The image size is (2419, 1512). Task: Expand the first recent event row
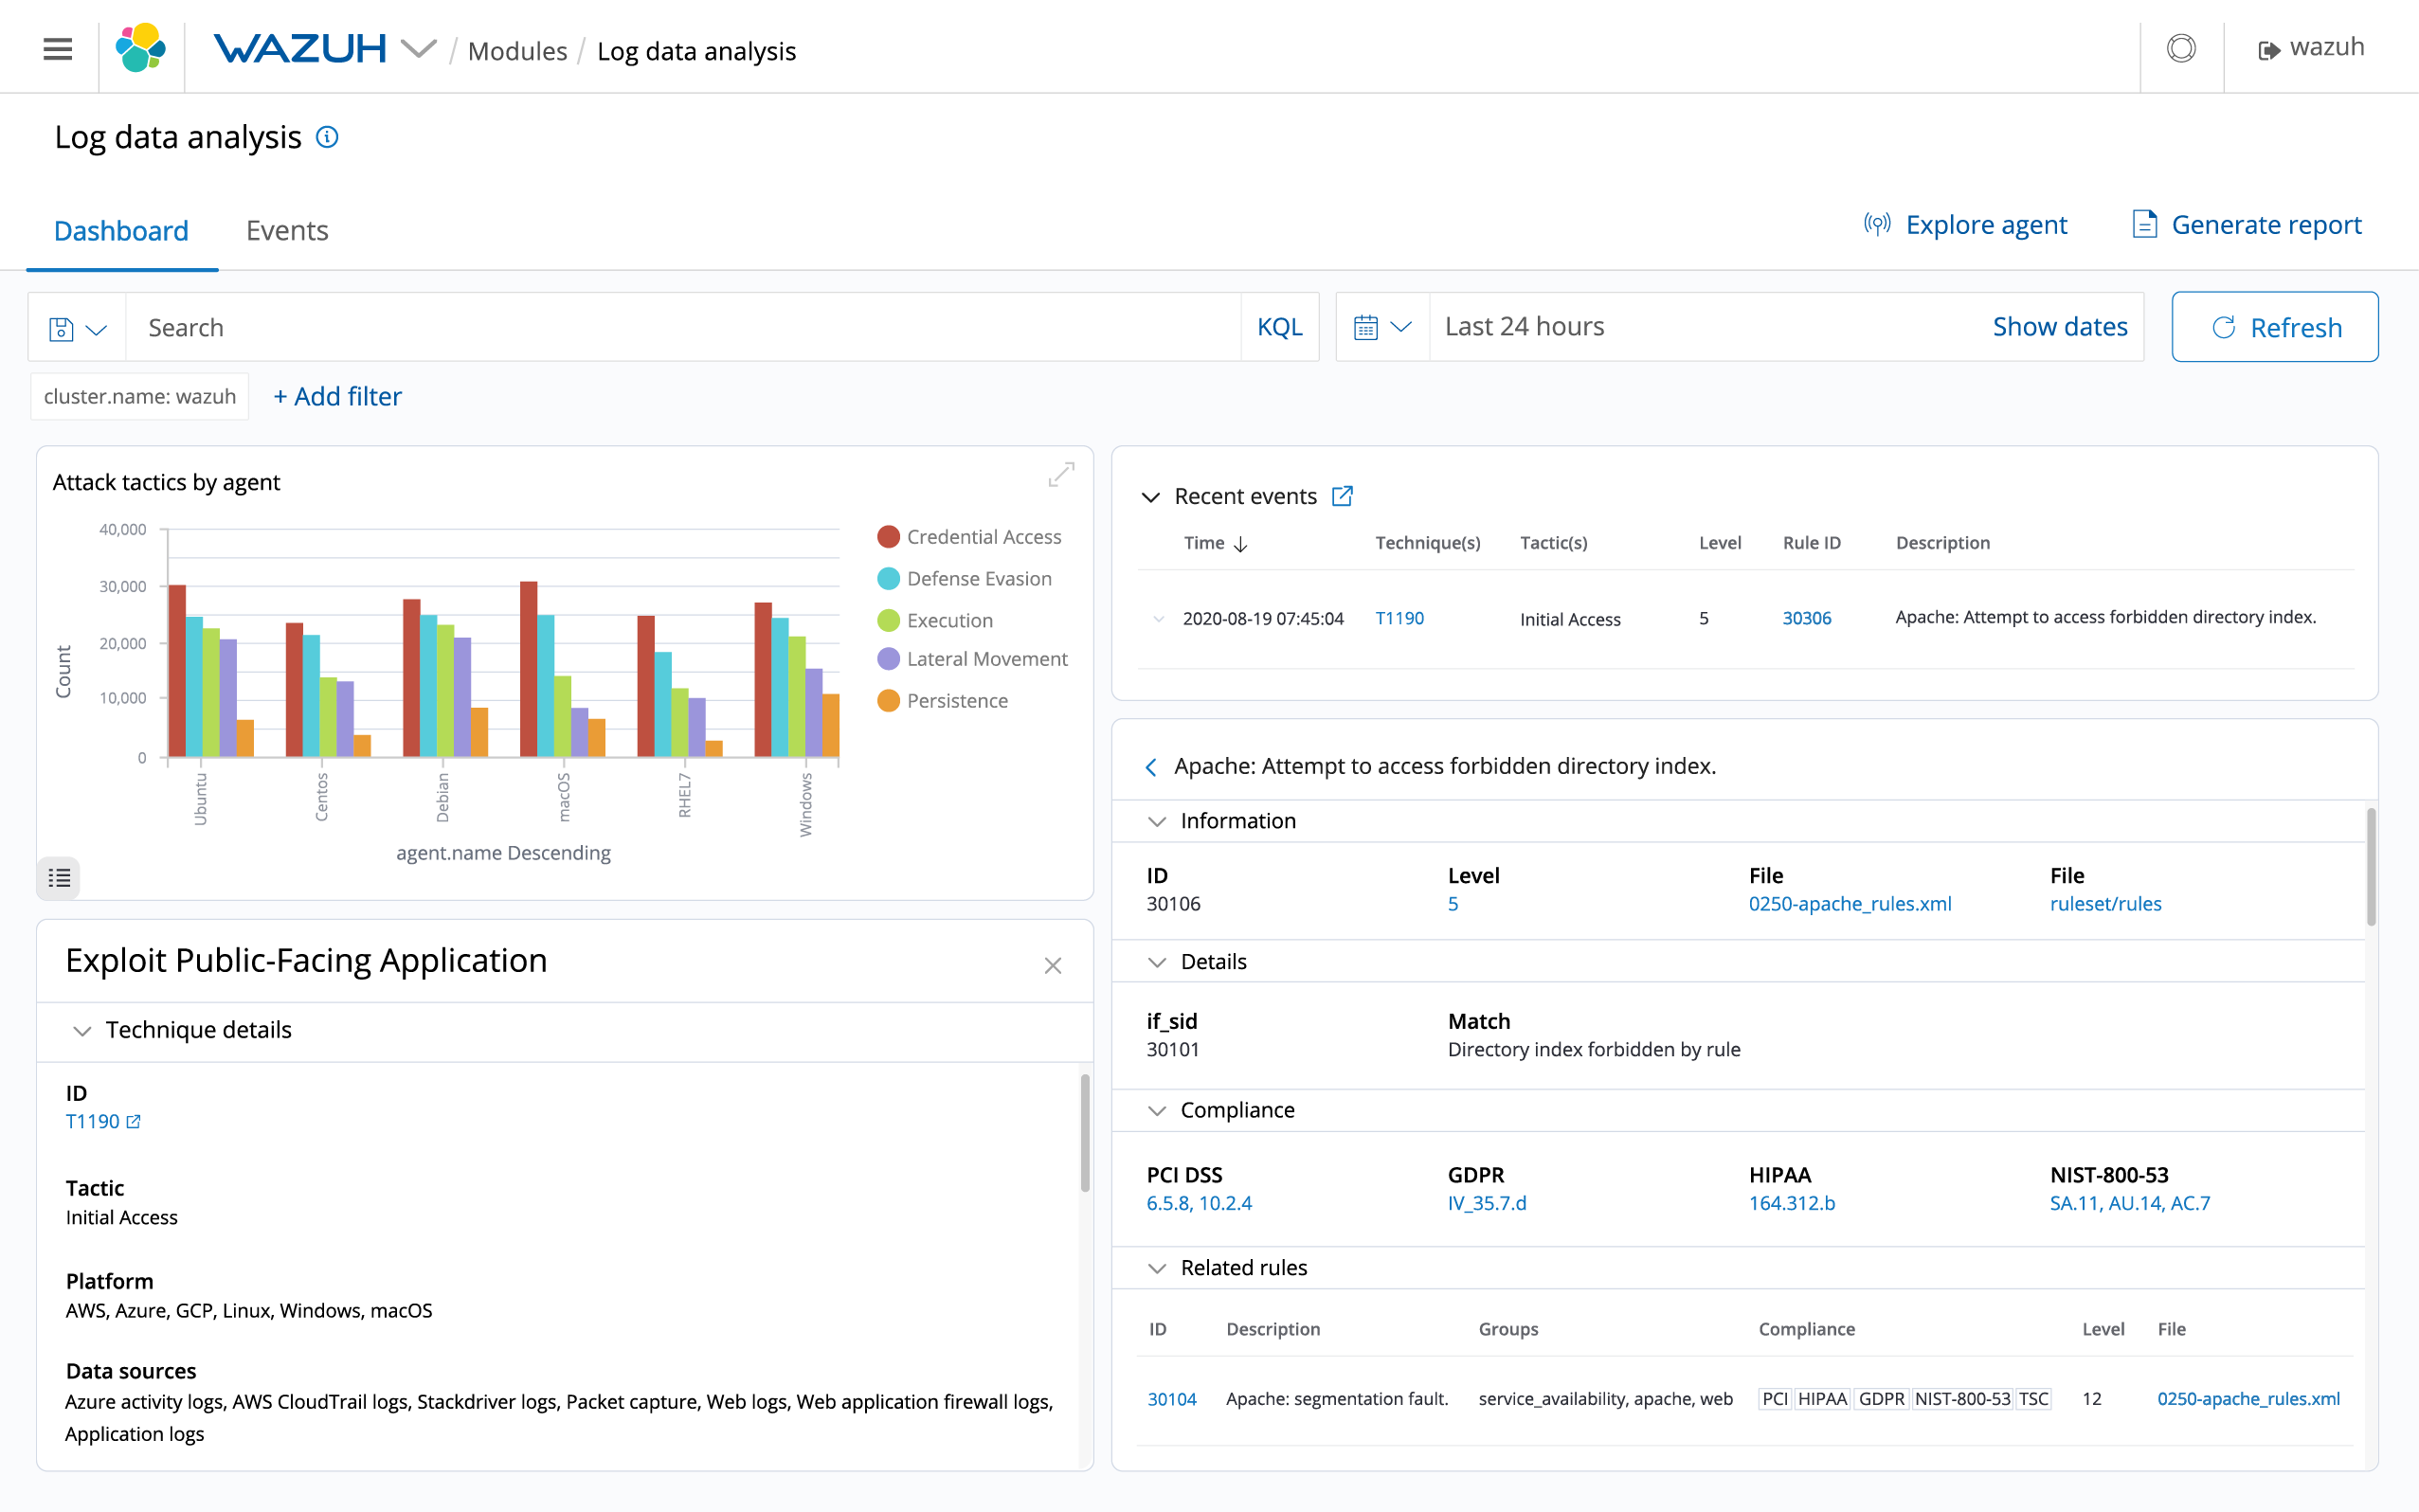1158,618
